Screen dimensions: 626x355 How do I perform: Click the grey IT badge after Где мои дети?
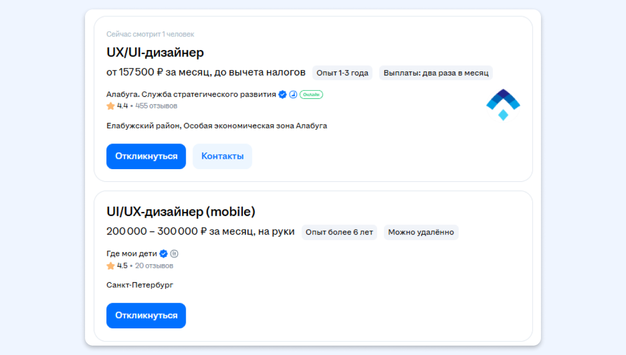click(174, 254)
